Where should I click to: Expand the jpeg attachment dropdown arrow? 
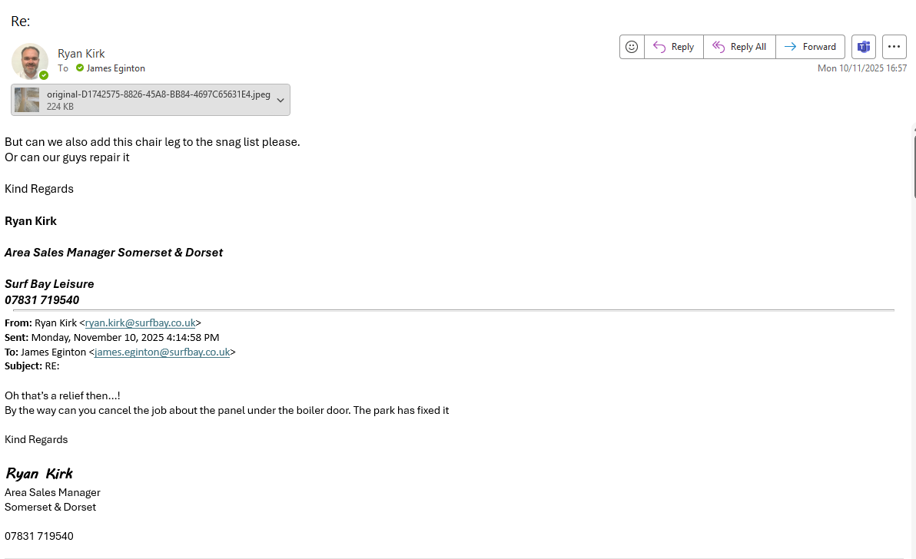pos(280,100)
